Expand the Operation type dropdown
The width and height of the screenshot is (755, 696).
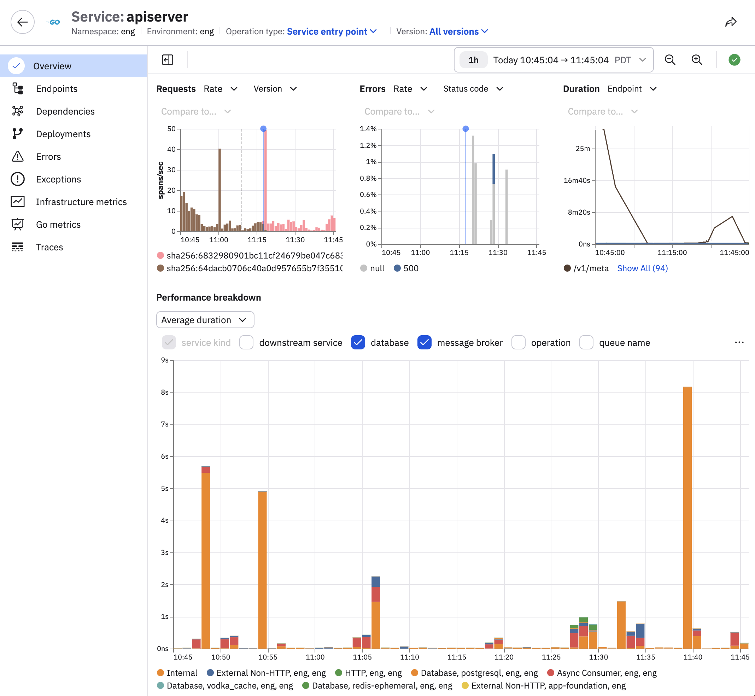pos(332,31)
